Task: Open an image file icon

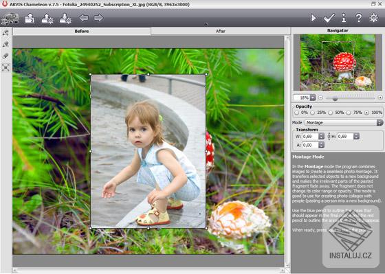Action: point(30,18)
